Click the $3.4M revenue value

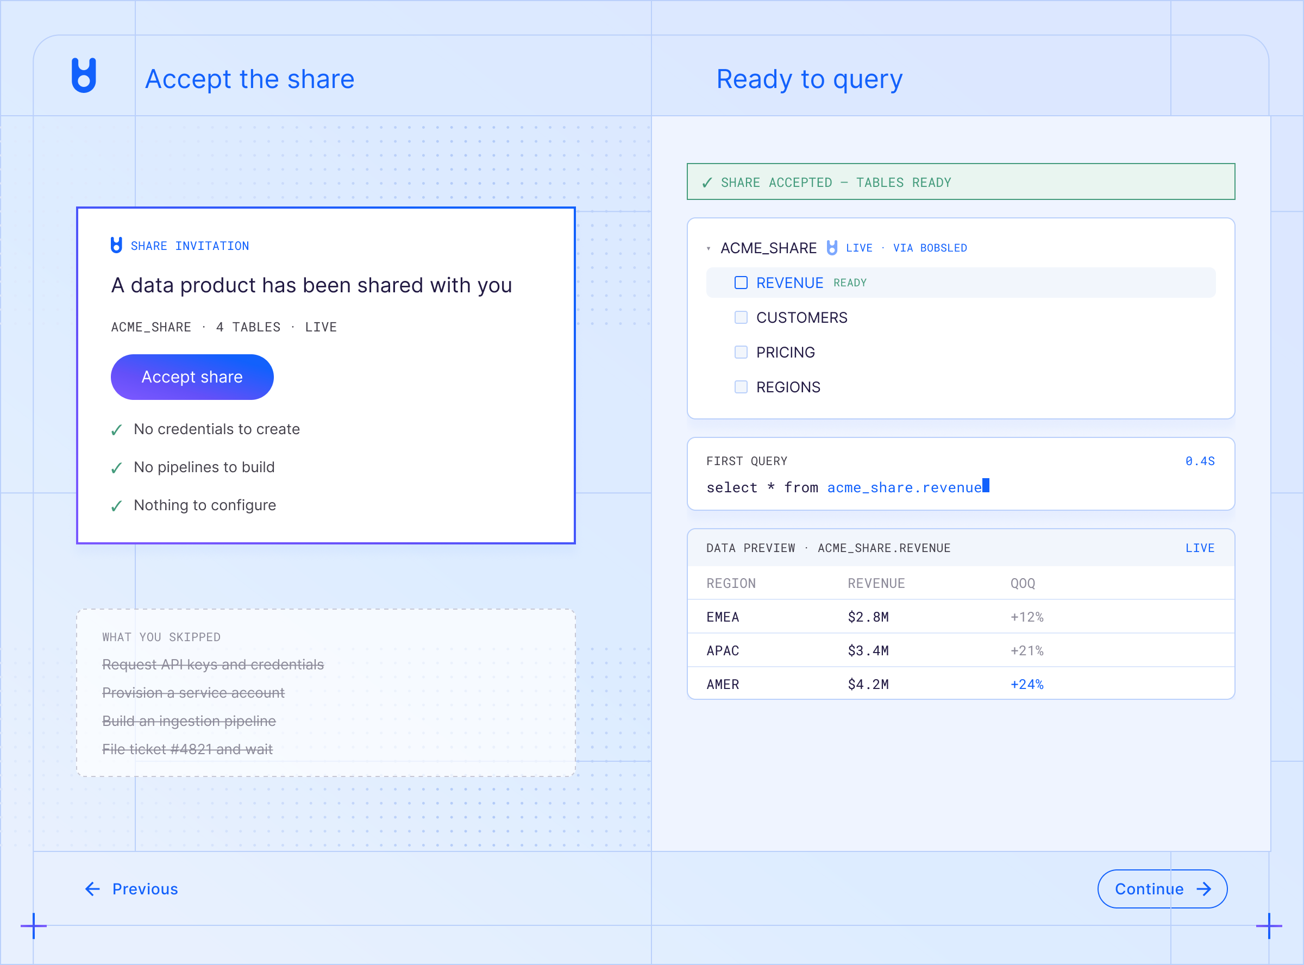[x=868, y=651]
